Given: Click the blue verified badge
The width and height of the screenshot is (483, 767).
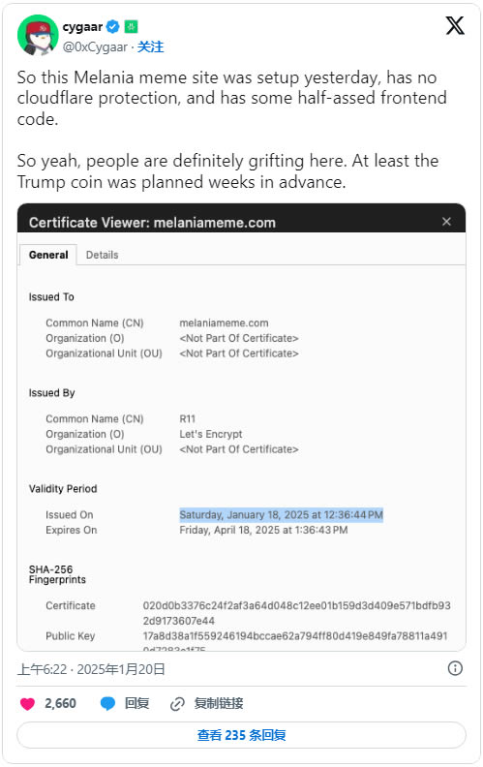Looking at the screenshot, I should 113,26.
